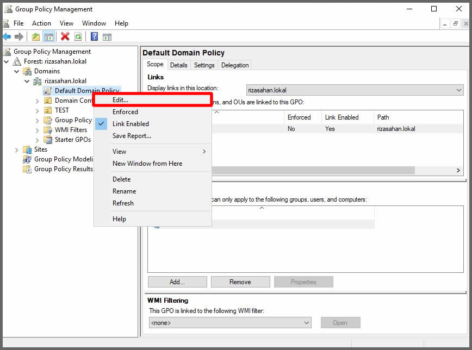Image resolution: width=472 pixels, height=350 pixels.
Task: Select the Scope tab
Action: click(155, 64)
